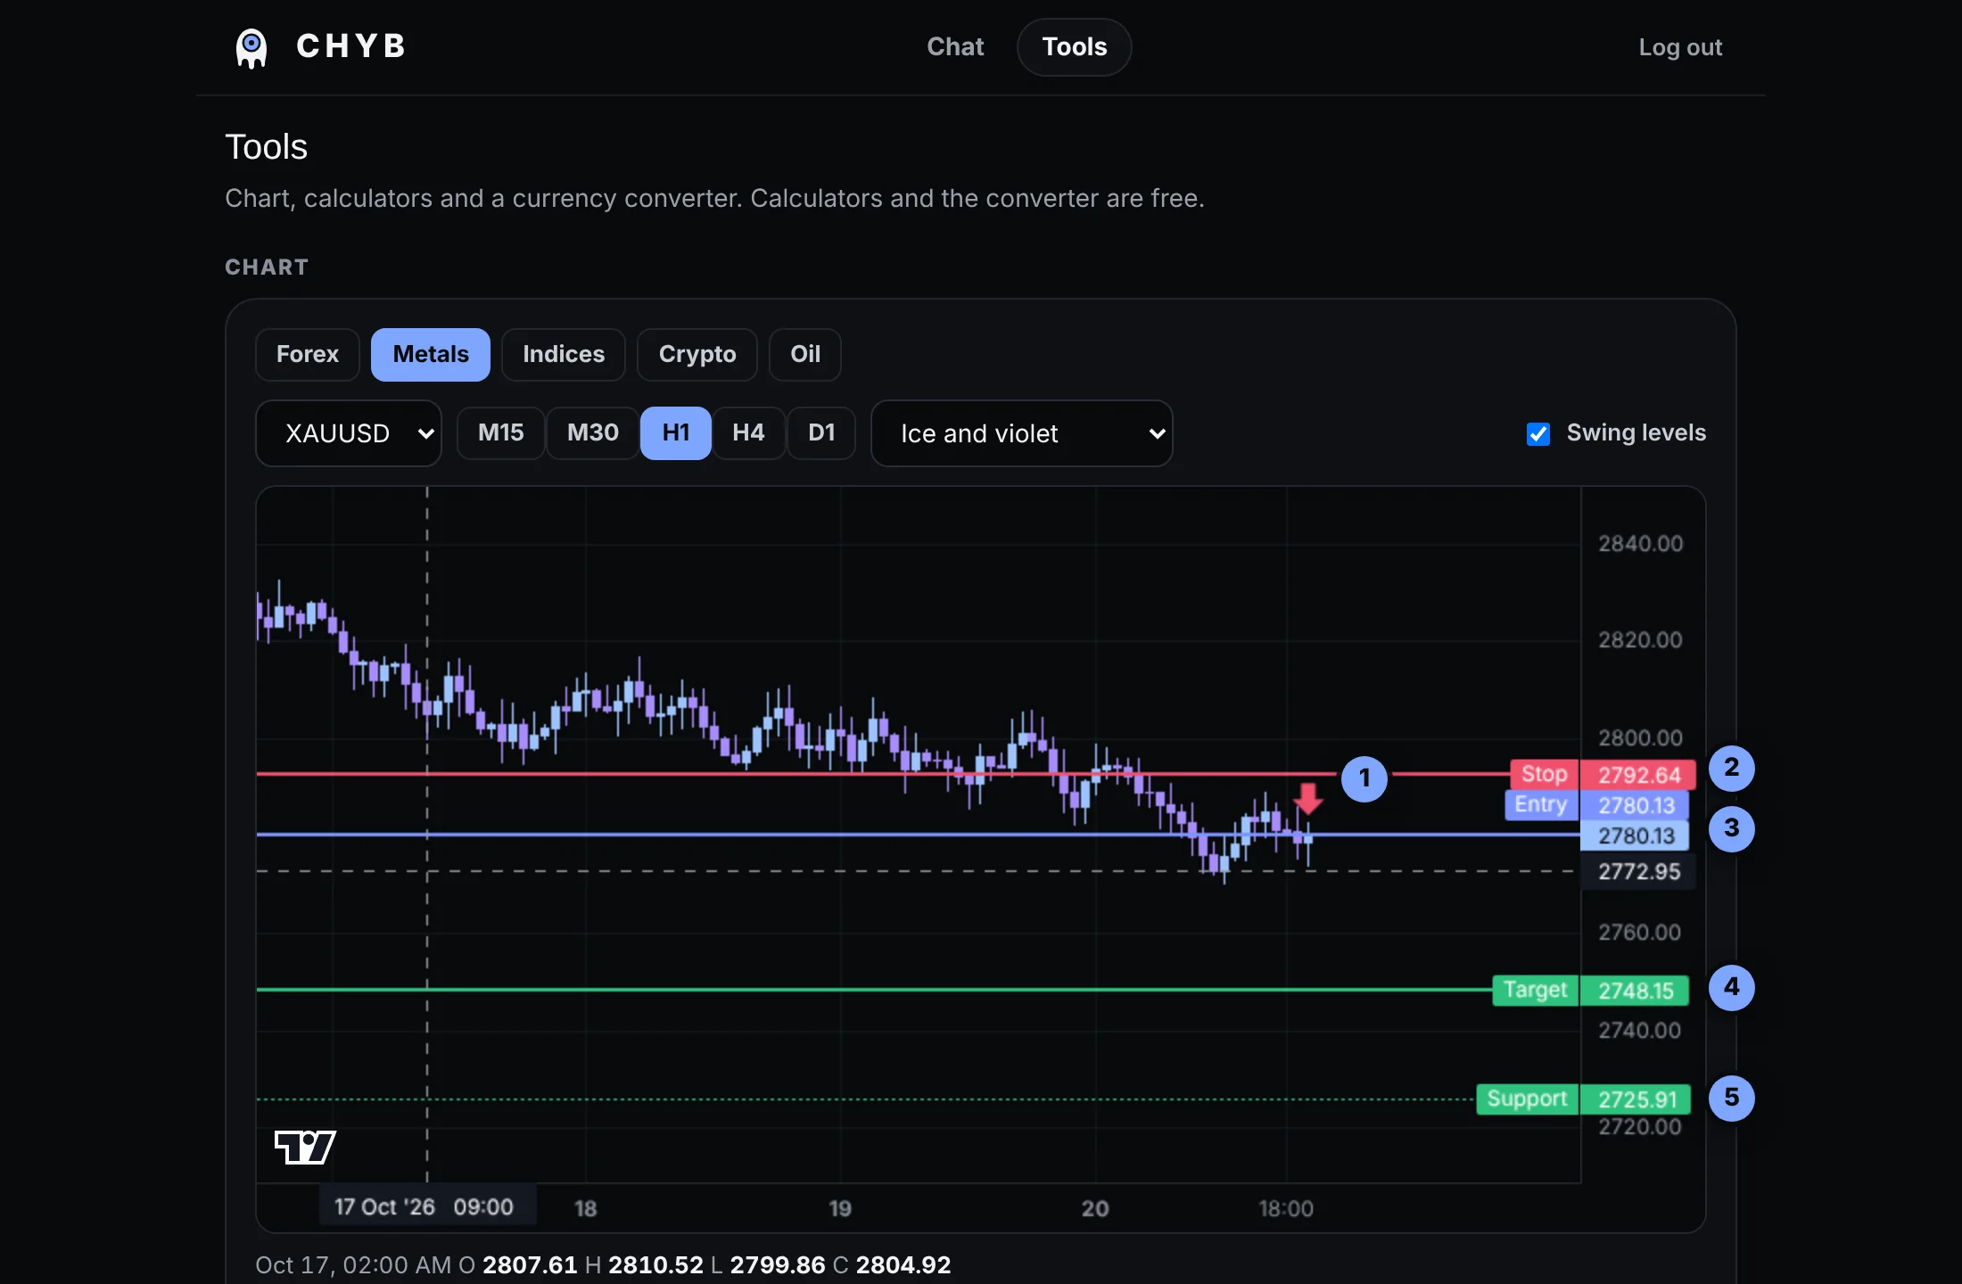
Task: Open the Chat page in navigation
Action: click(955, 47)
